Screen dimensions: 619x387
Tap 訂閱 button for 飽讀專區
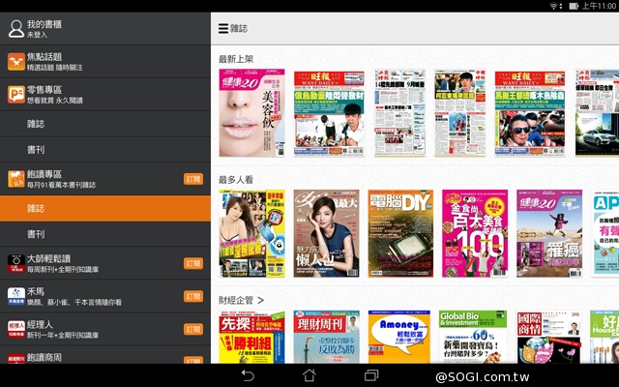coord(193,179)
